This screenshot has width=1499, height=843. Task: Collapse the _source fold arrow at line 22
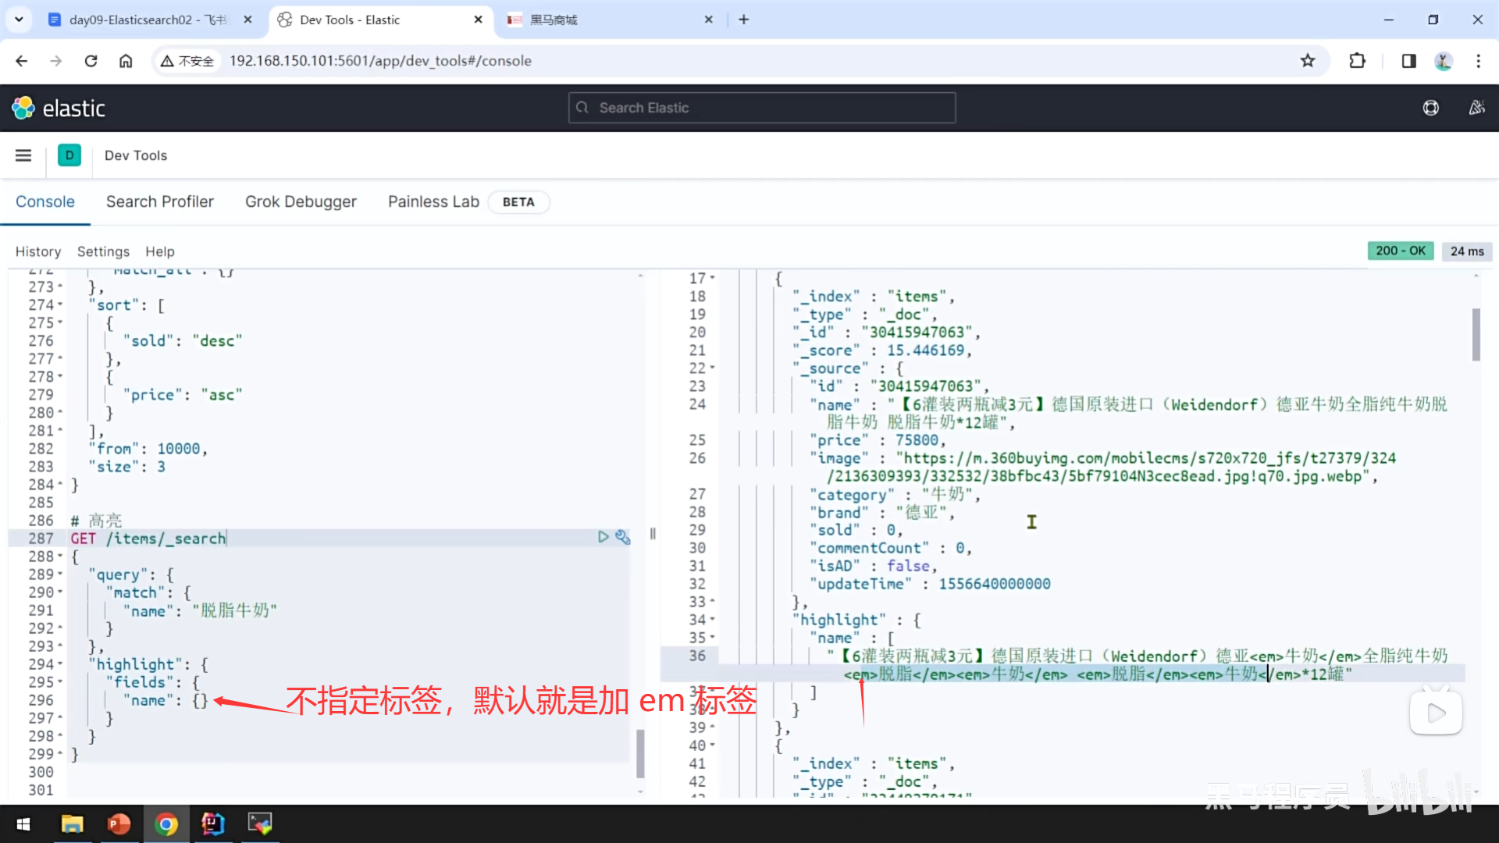pos(712,368)
